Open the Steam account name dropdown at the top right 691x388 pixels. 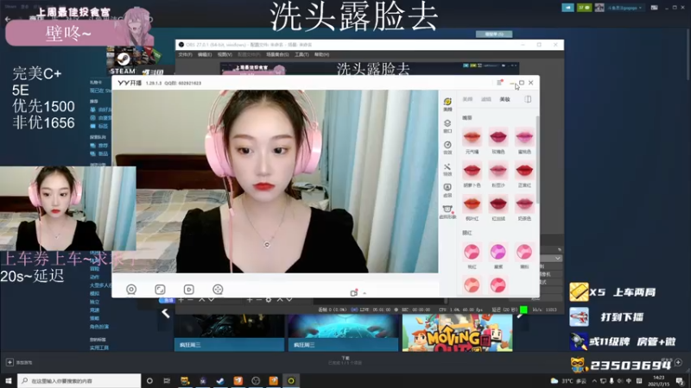623,8
